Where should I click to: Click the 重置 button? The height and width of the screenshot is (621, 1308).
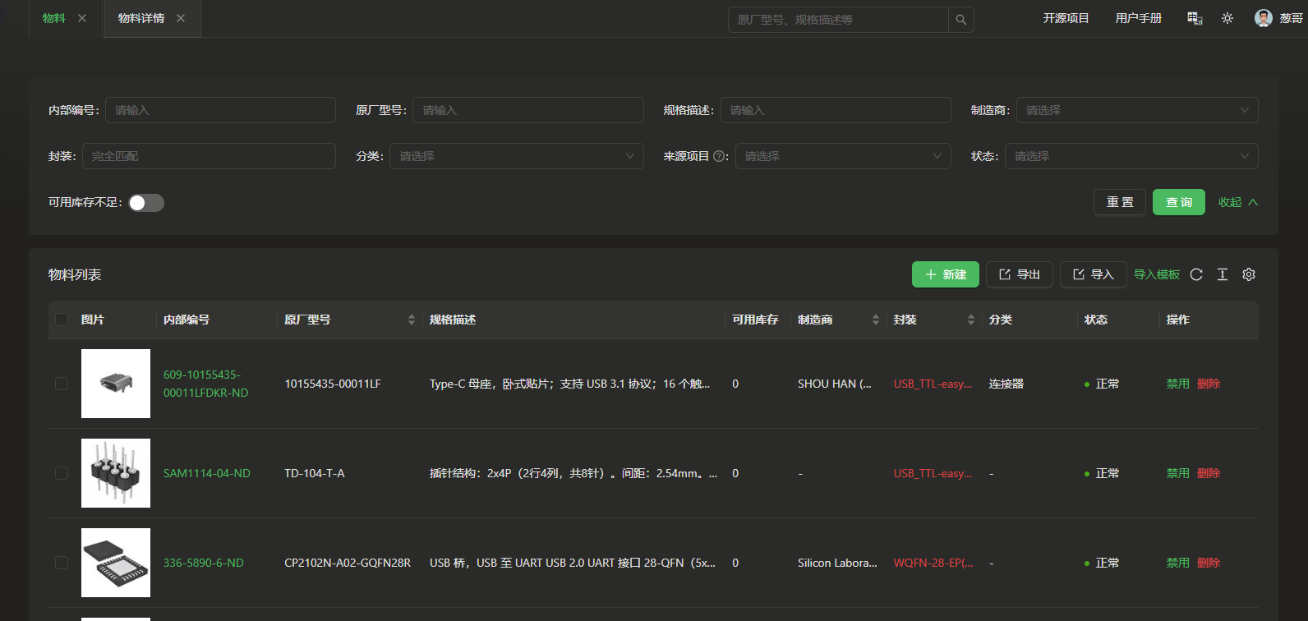click(x=1120, y=202)
